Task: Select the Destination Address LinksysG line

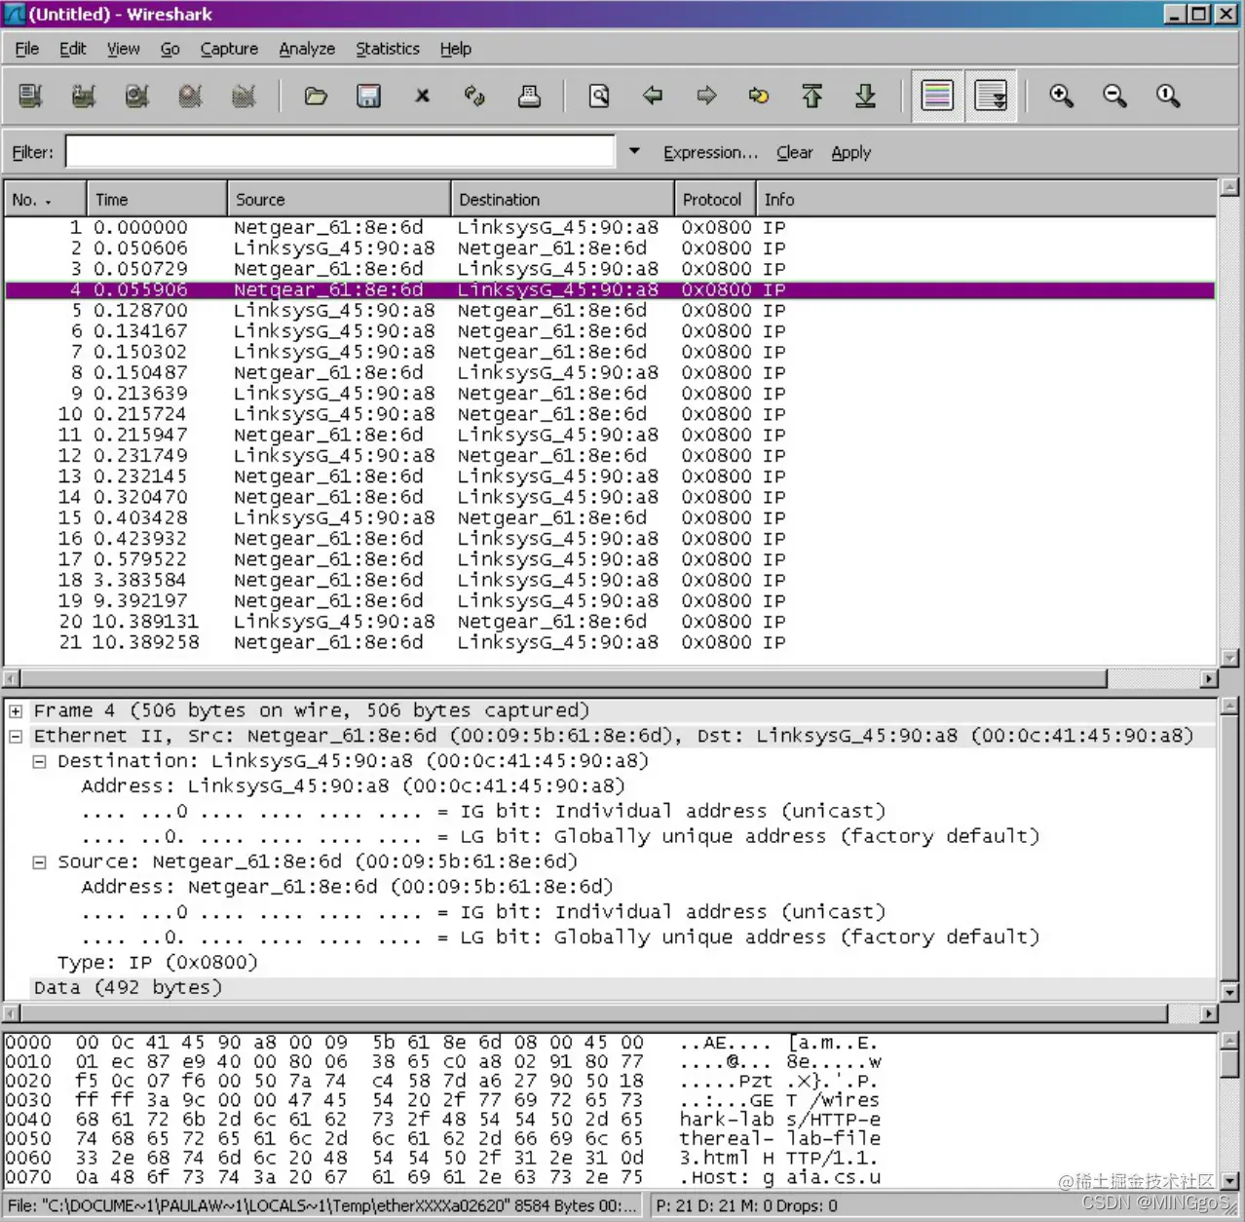Action: [353, 786]
